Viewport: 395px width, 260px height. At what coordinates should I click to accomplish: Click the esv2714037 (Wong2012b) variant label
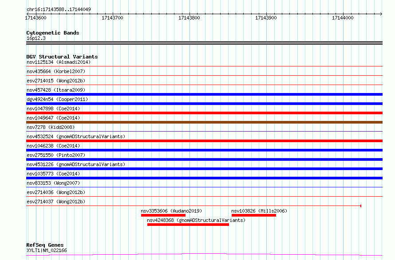(56, 202)
